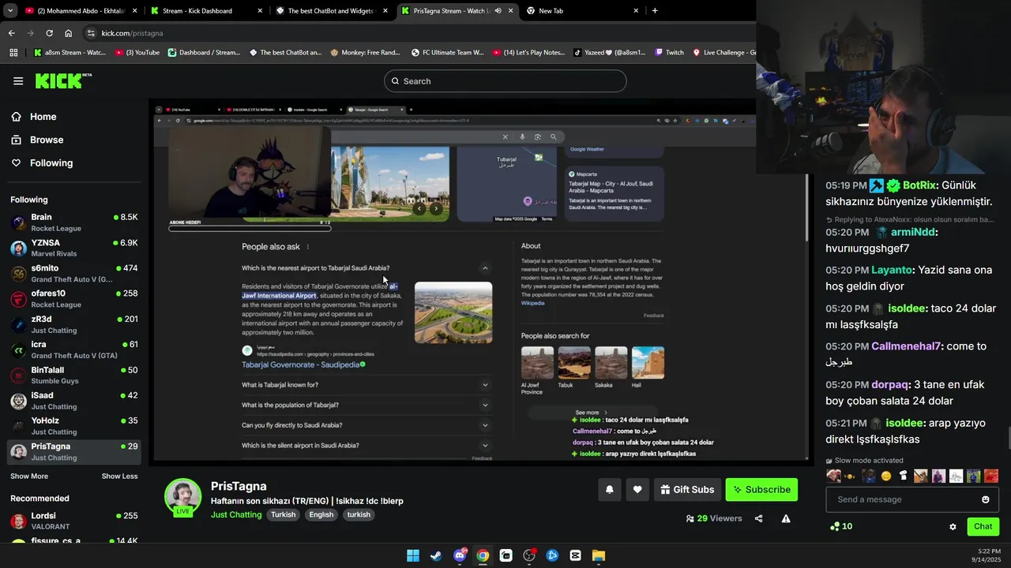Click the English tag
Screen dimensions: 1011x568
(321, 514)
